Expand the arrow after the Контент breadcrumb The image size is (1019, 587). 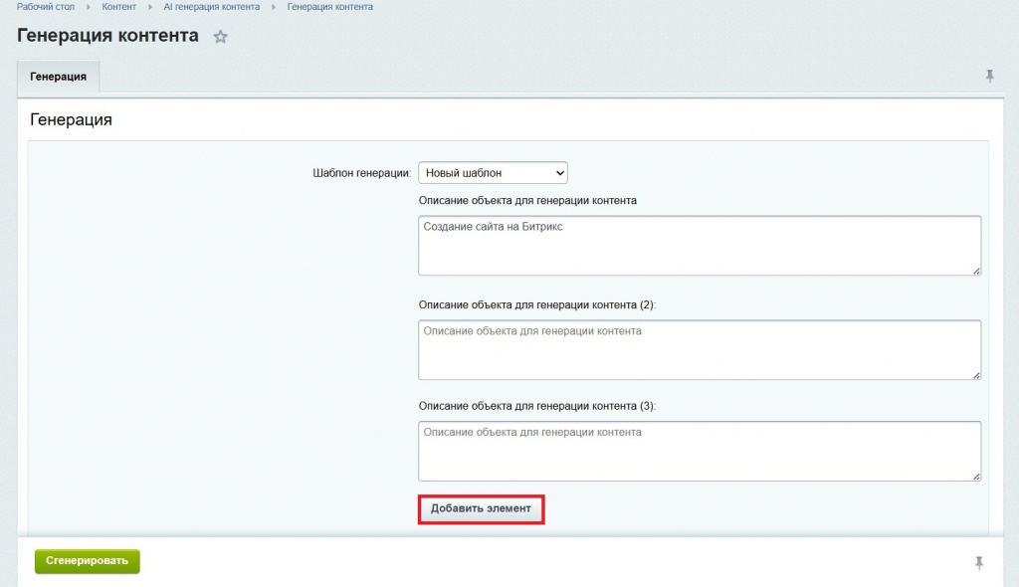(x=150, y=7)
